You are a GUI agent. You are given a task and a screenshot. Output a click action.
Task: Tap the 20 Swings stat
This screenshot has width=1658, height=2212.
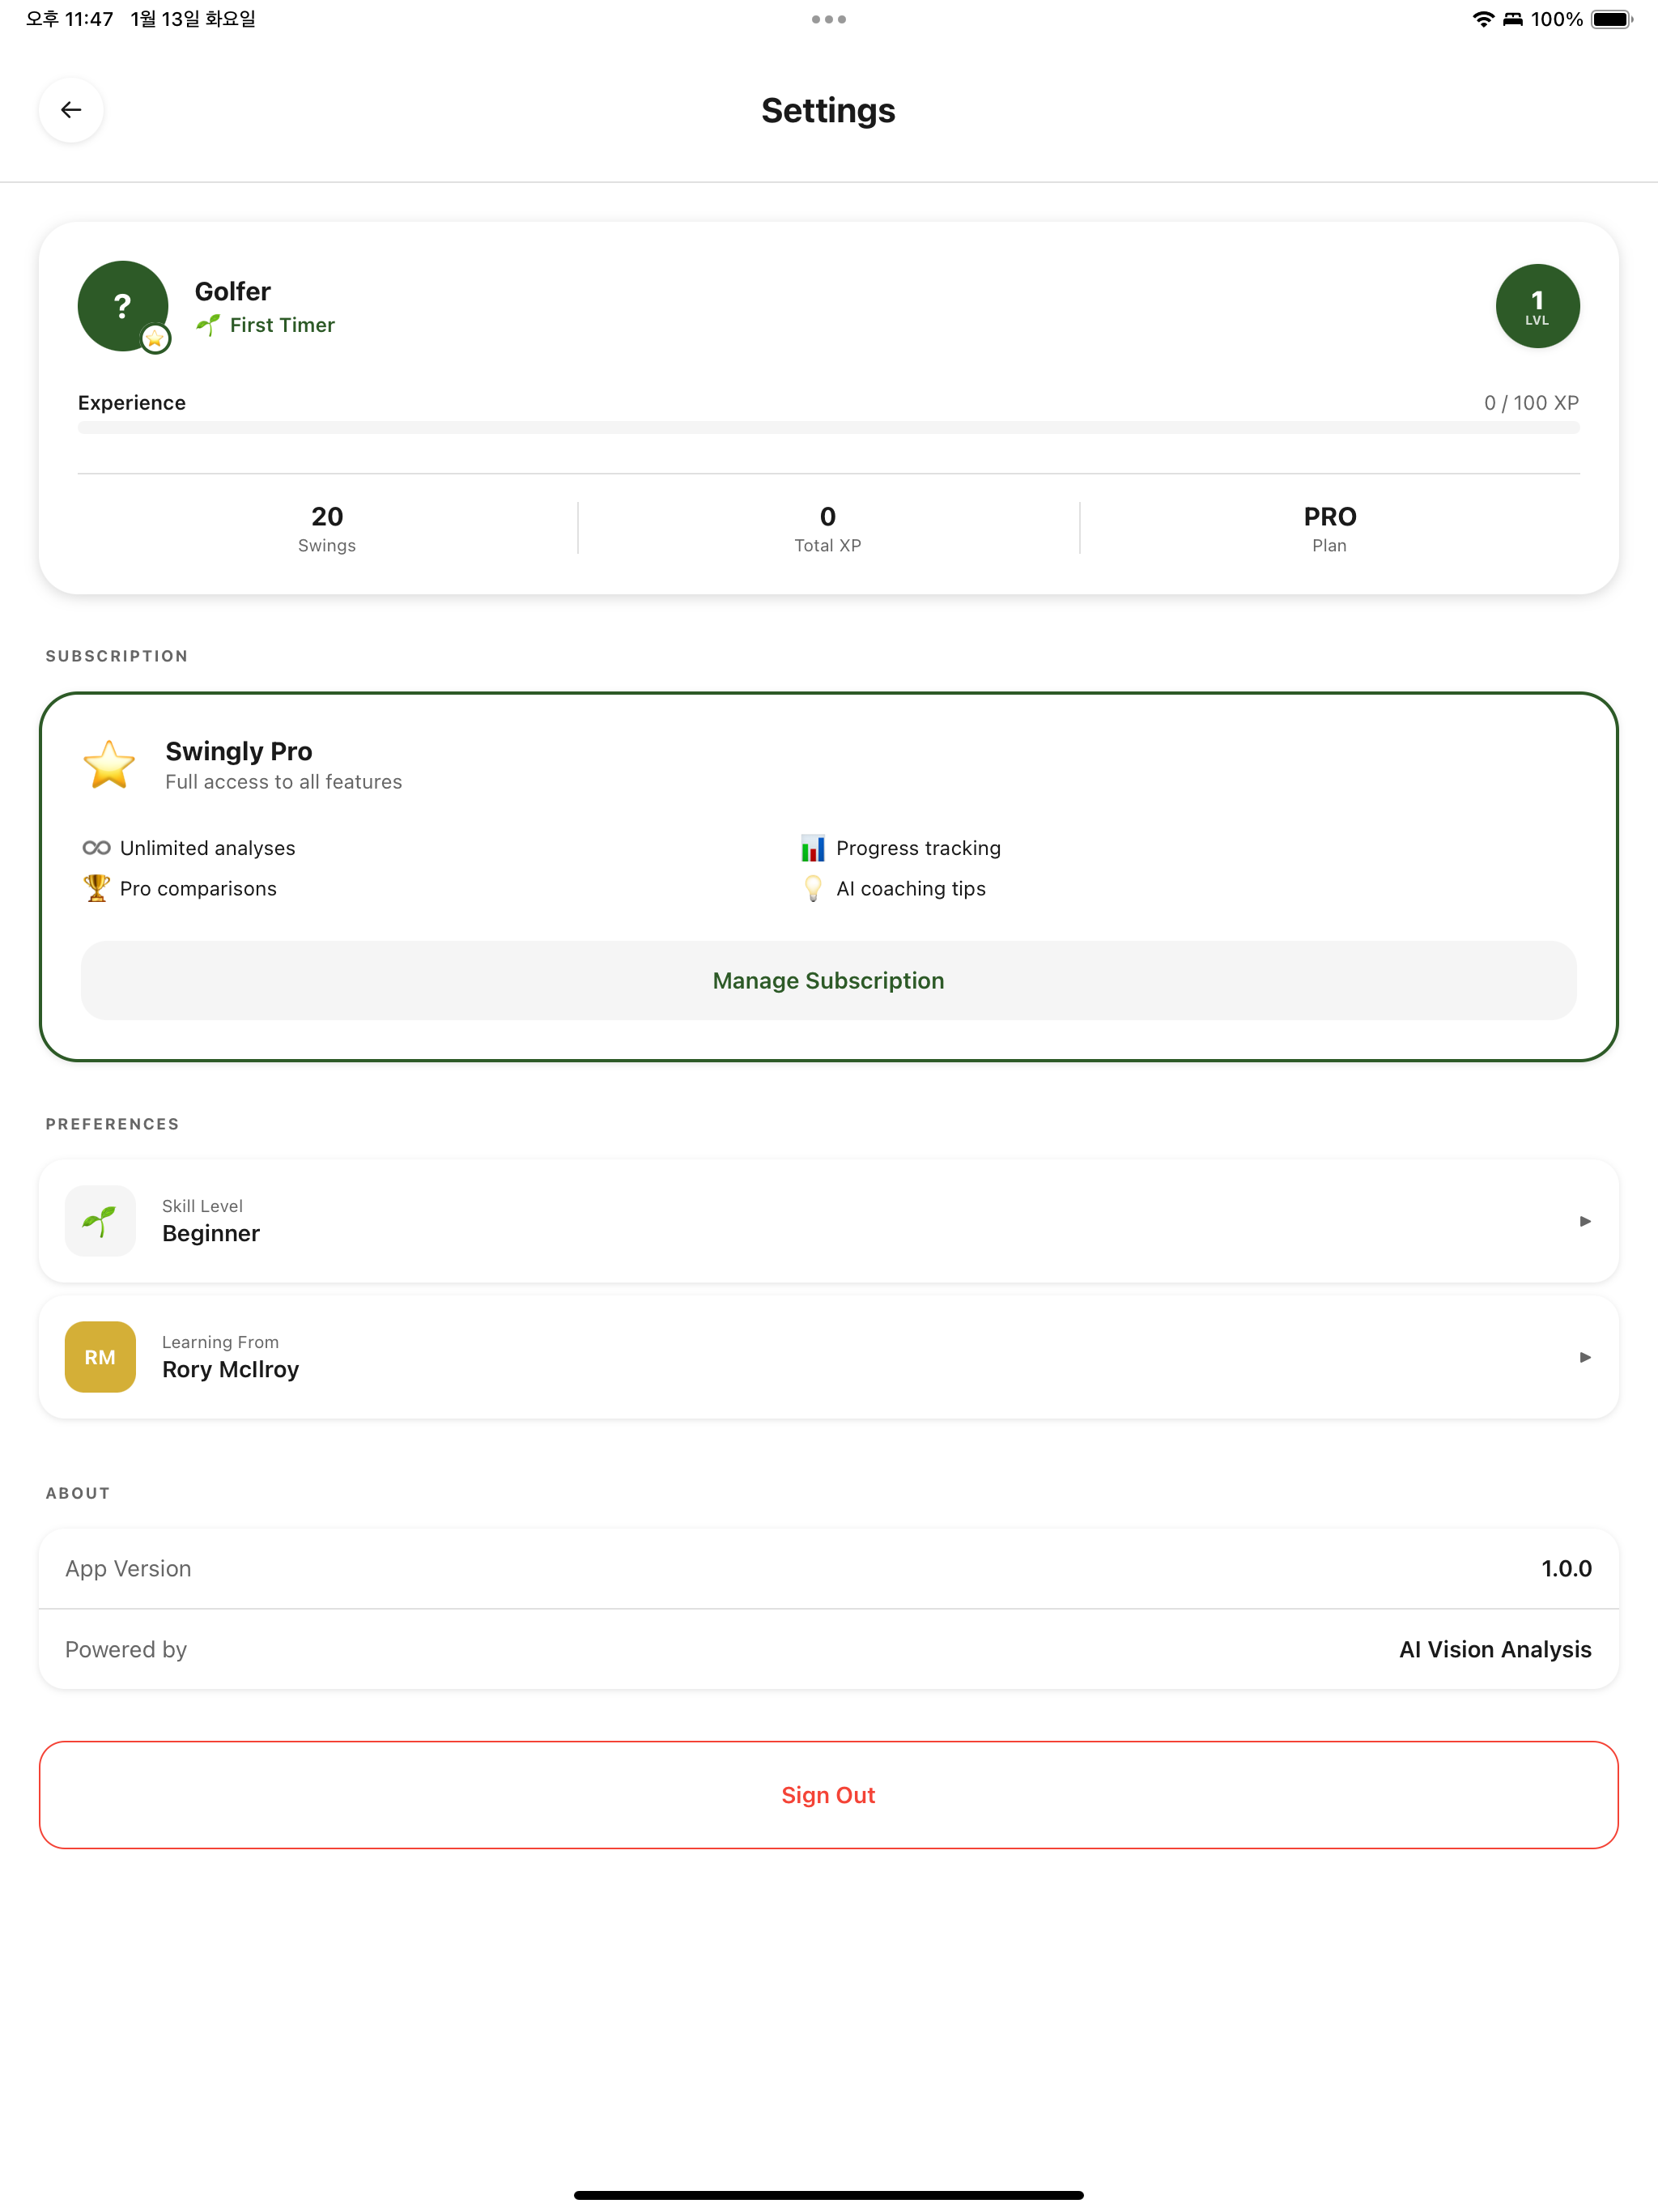click(x=327, y=529)
